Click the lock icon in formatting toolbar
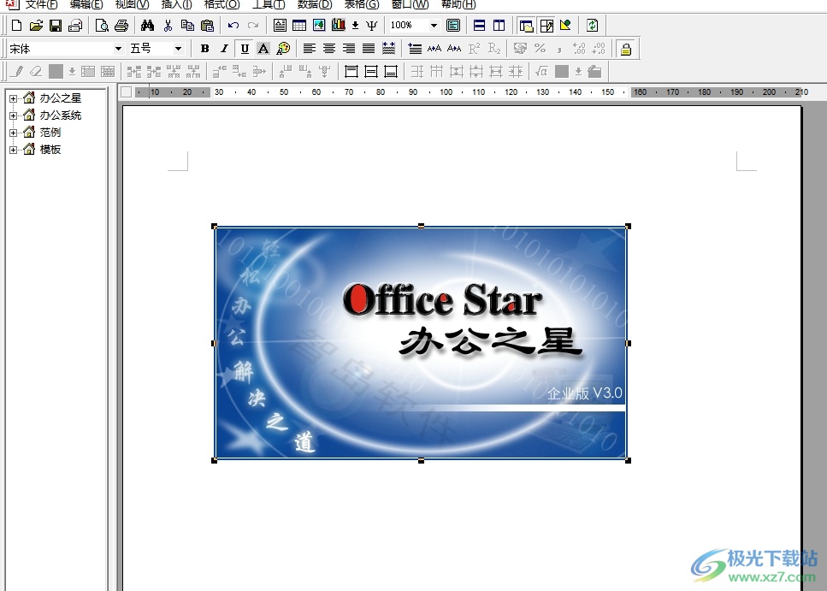This screenshot has width=827, height=591. (625, 49)
